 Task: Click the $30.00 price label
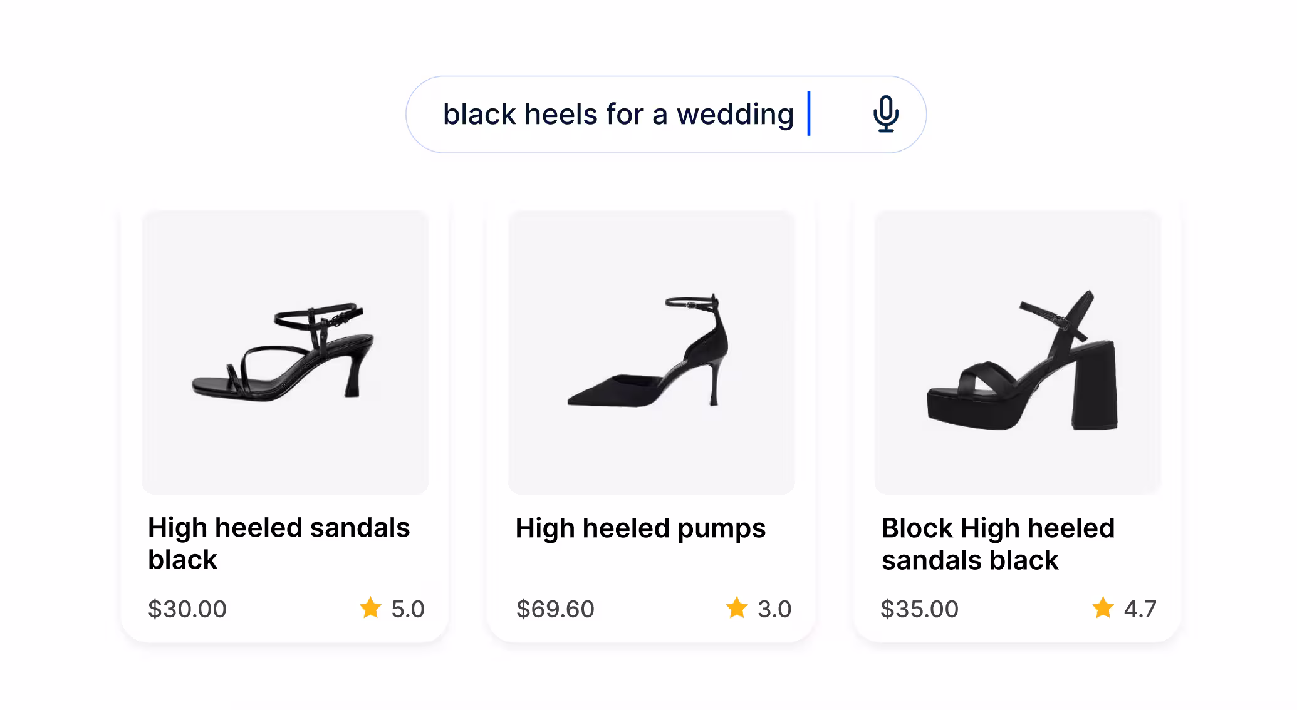click(187, 608)
